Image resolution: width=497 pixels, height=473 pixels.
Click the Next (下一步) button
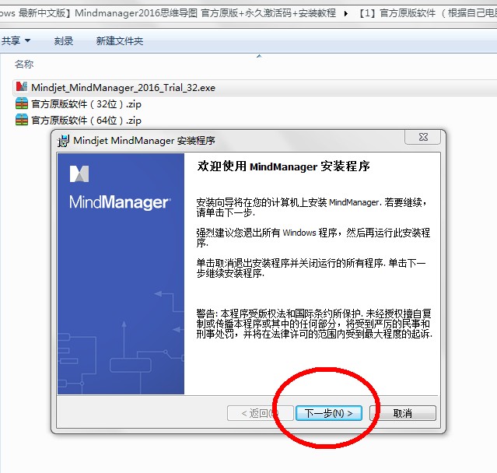[x=329, y=413]
